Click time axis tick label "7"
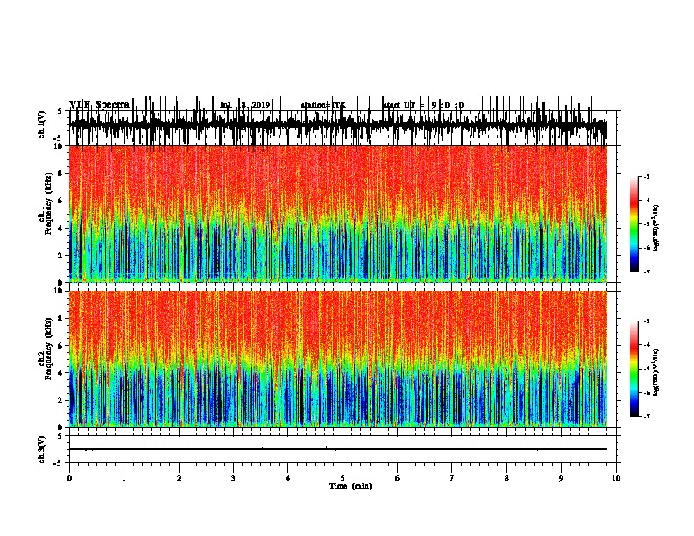Viewport: 694px width, 536px height. point(452,478)
